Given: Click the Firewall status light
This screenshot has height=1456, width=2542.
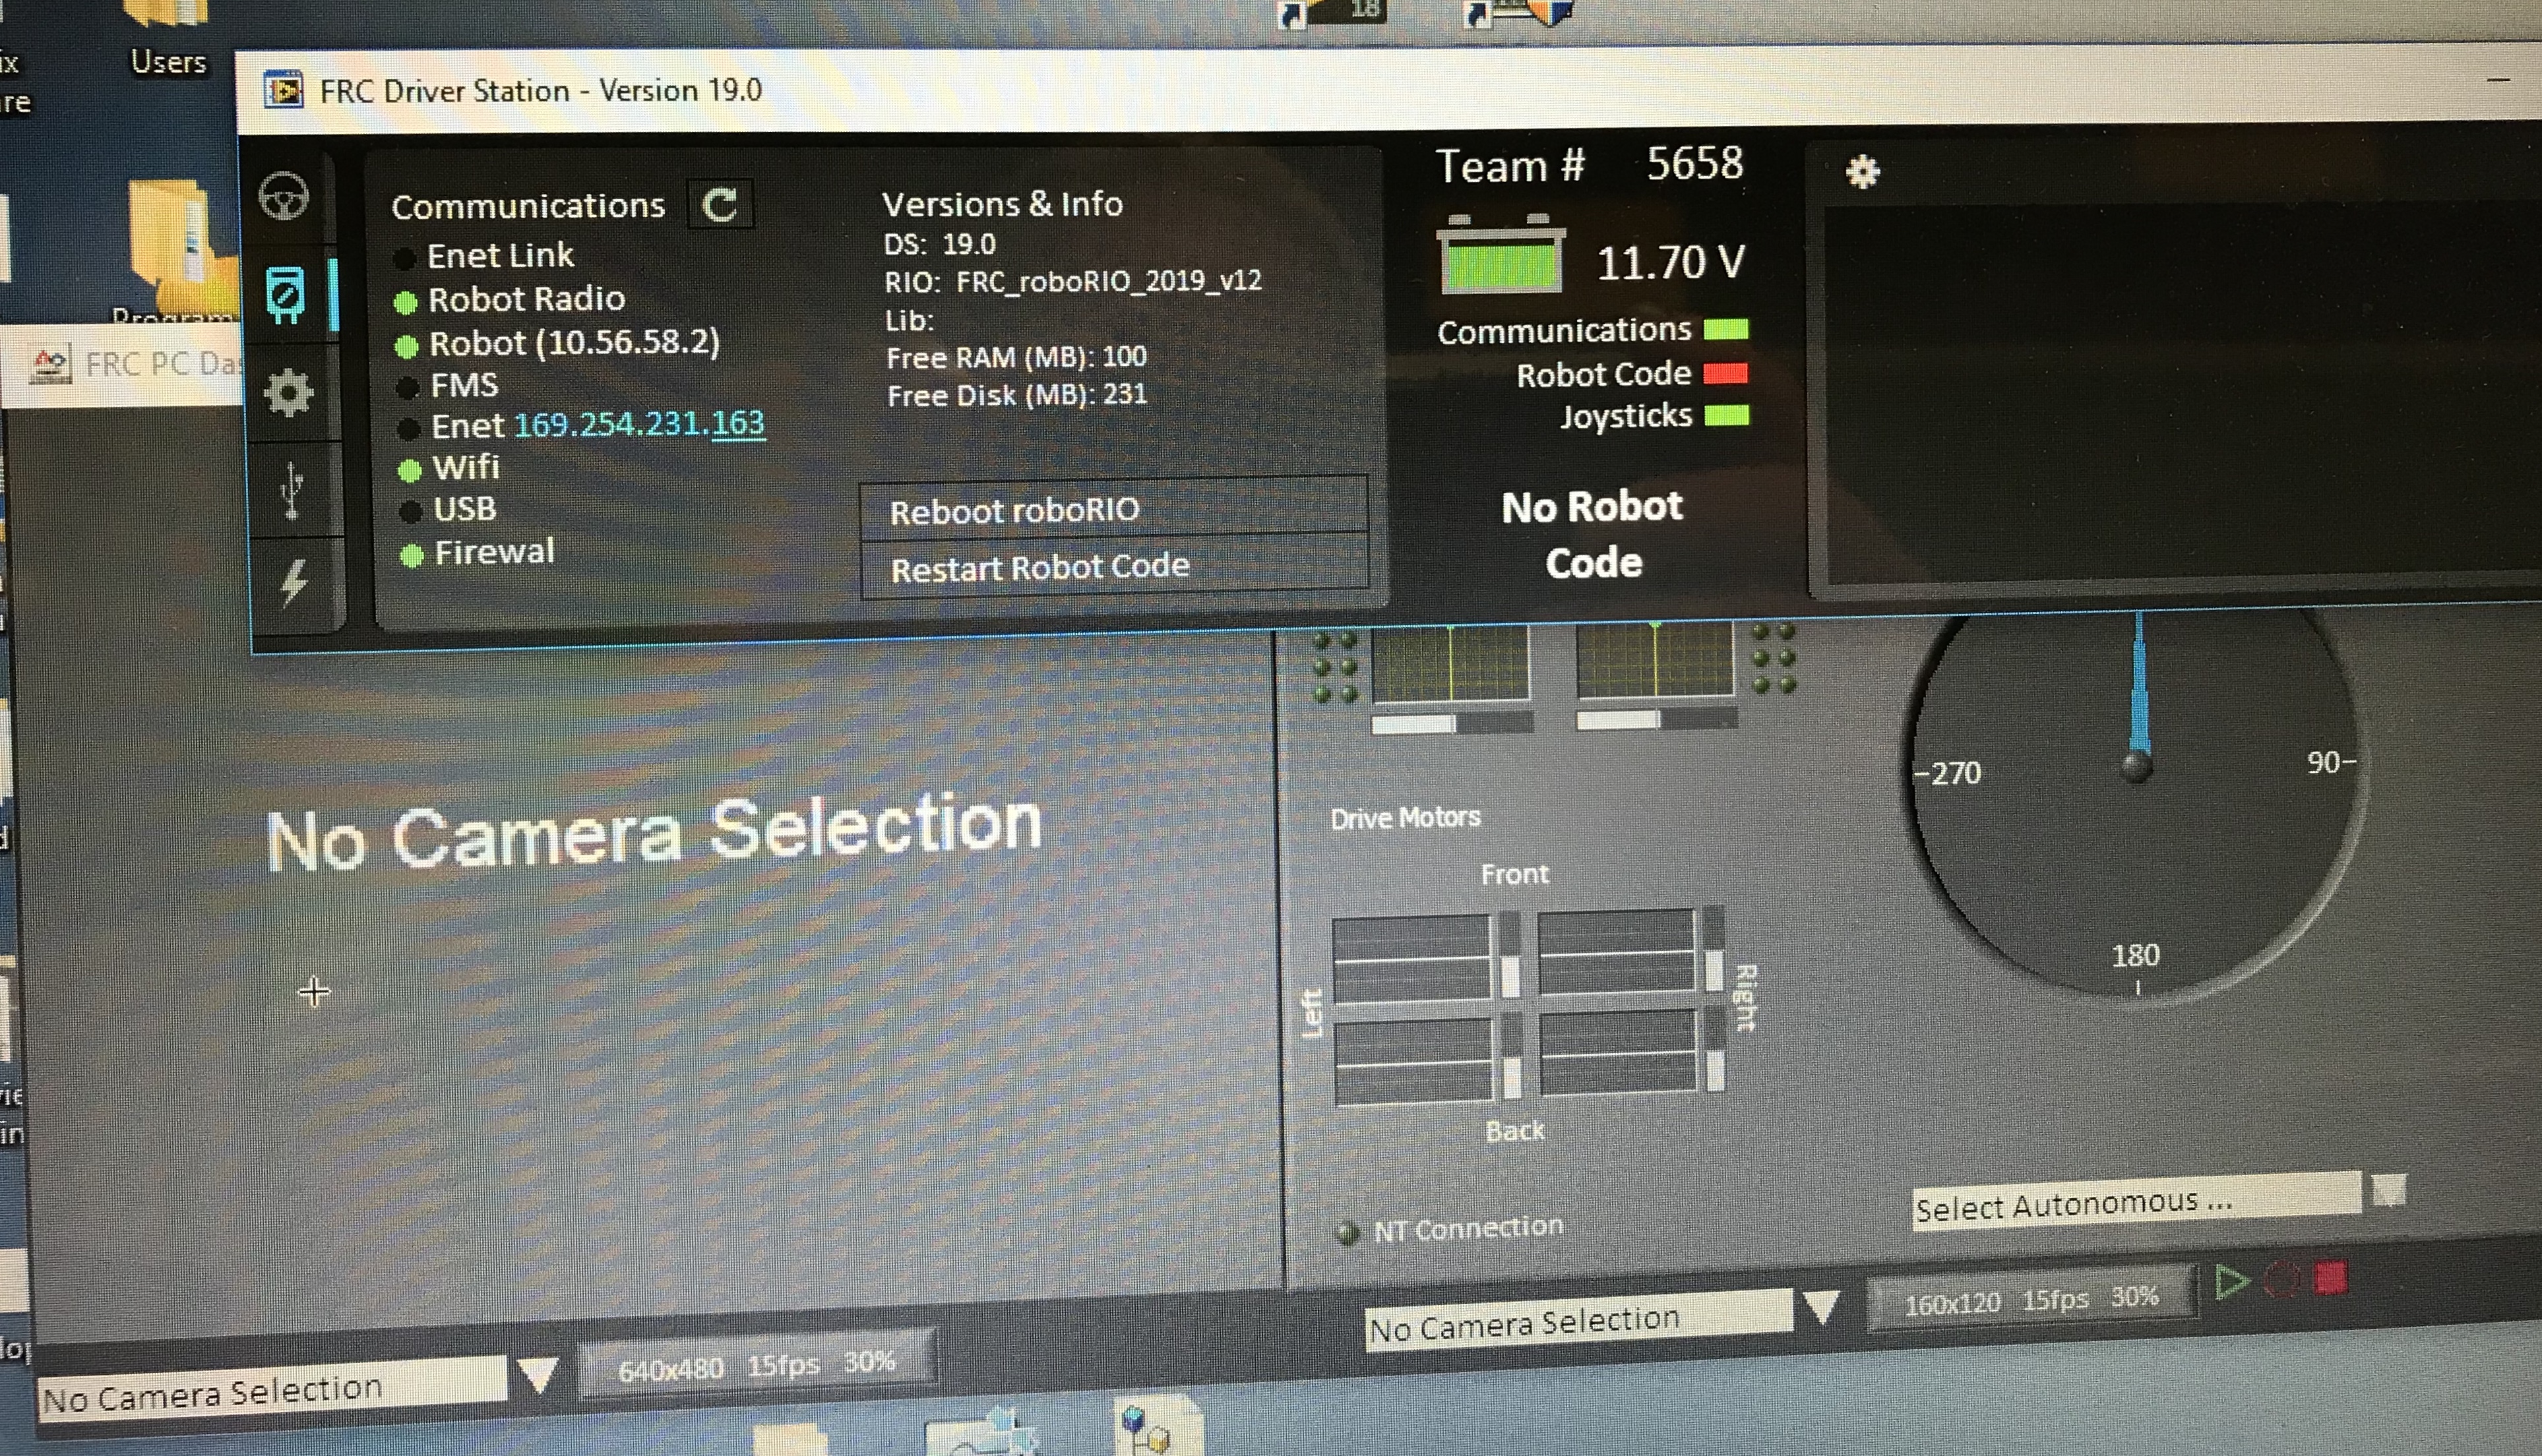Looking at the screenshot, I should (412, 556).
